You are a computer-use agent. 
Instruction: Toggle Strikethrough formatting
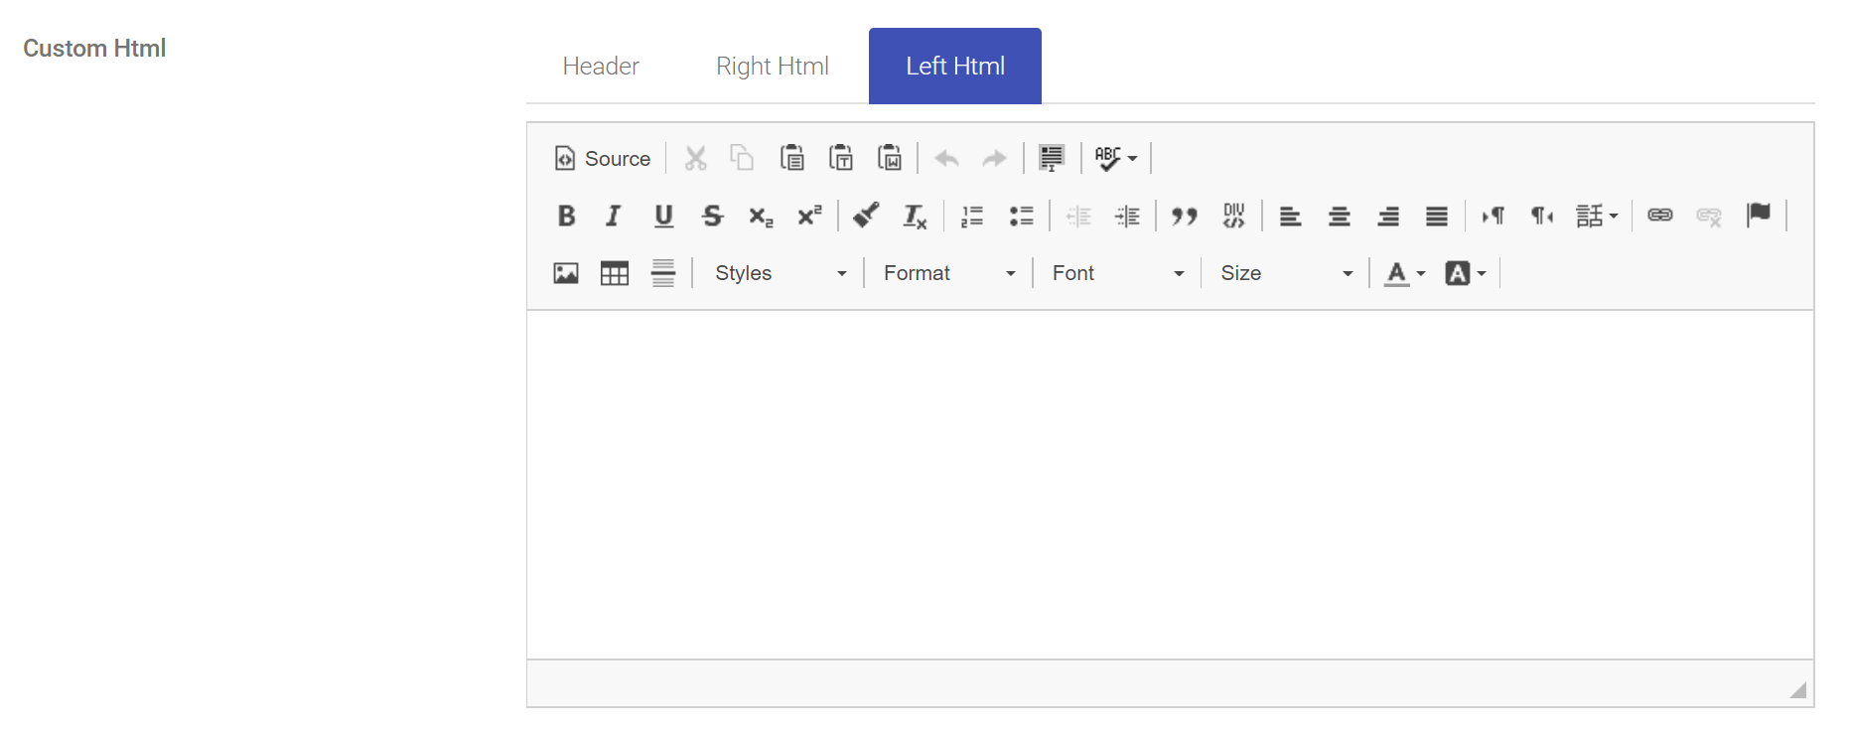pyautogui.click(x=712, y=216)
